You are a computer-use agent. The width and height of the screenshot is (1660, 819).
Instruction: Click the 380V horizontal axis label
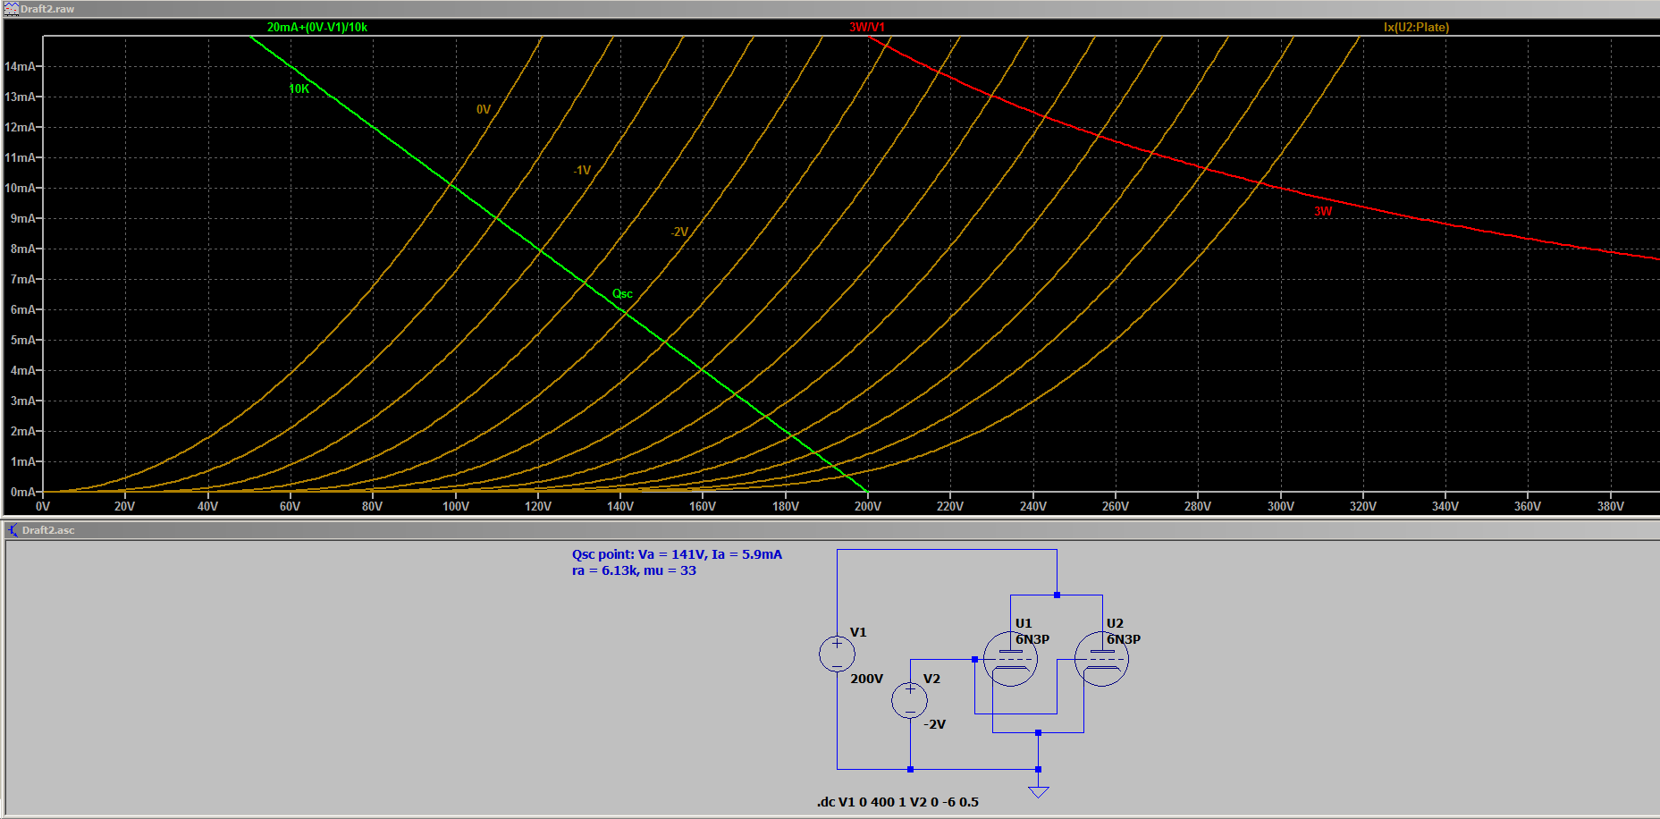(x=1610, y=506)
